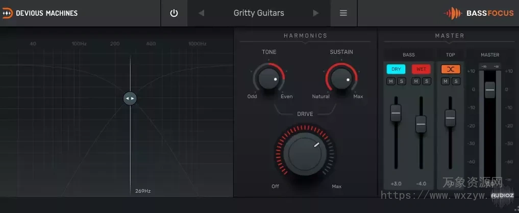
Task: Click the Natural sustain label
Action: (320, 97)
